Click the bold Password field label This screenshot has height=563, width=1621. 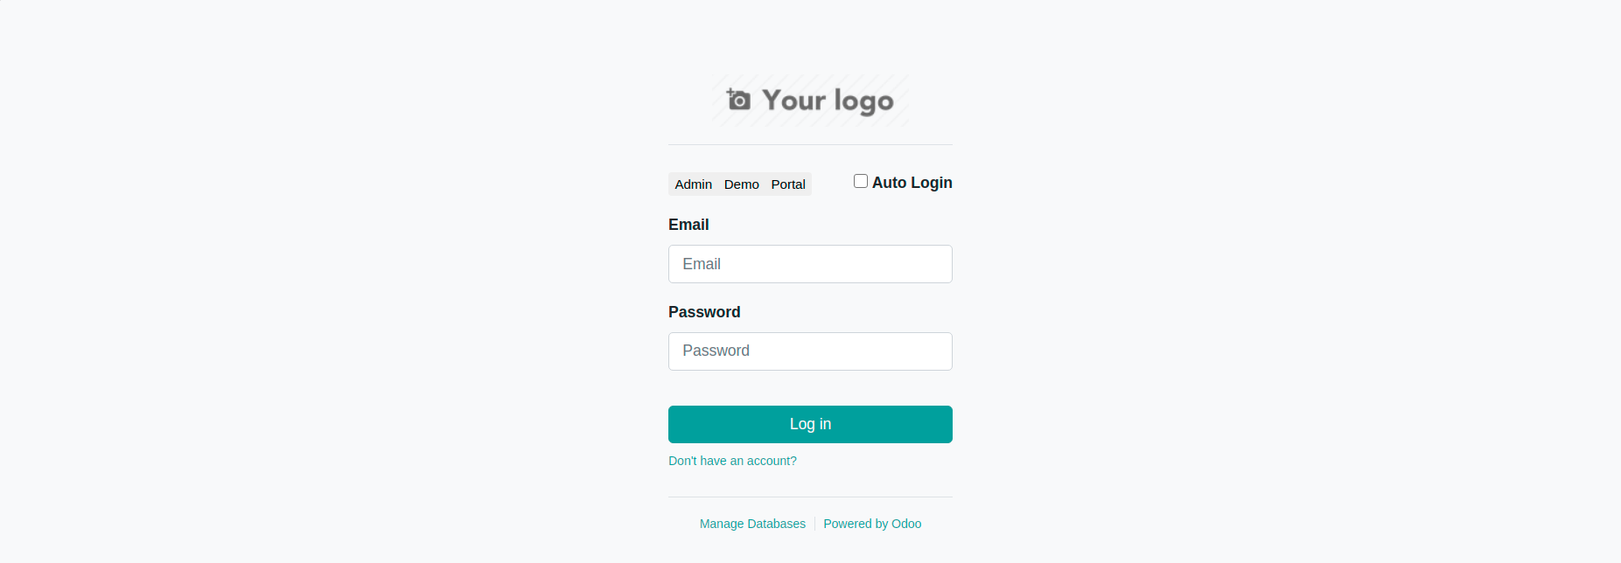[x=704, y=312]
